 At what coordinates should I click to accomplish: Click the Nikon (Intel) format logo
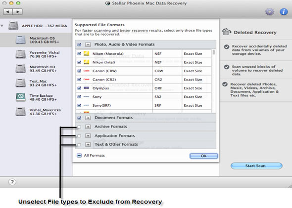pyautogui.click(x=87, y=62)
